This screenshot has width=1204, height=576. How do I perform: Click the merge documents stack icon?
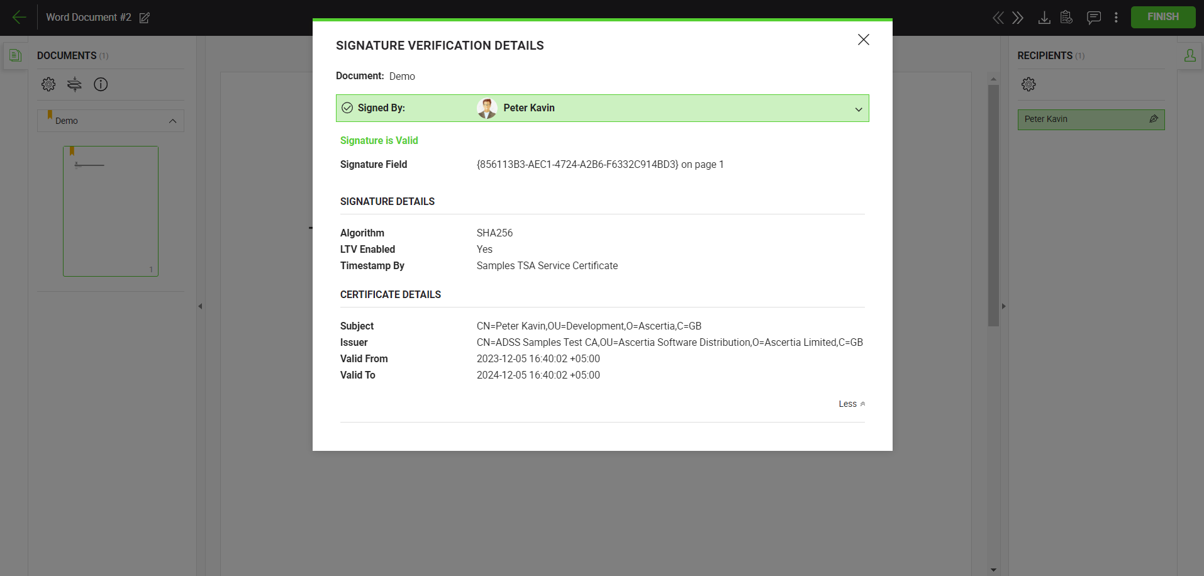(74, 84)
